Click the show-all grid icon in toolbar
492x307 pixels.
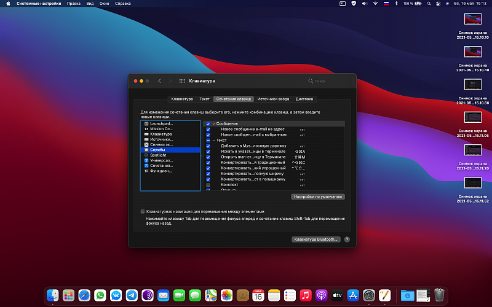tap(182, 81)
